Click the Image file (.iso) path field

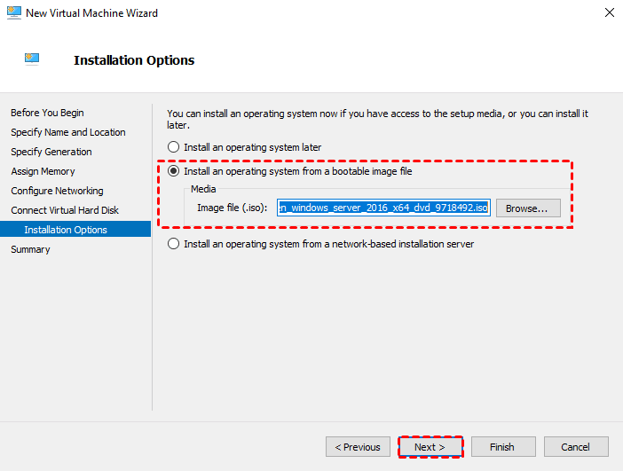[383, 208]
